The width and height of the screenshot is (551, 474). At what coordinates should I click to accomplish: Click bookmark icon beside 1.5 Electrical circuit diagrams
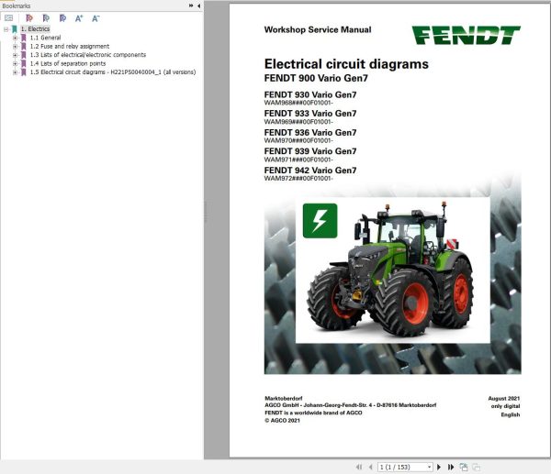tap(23, 72)
